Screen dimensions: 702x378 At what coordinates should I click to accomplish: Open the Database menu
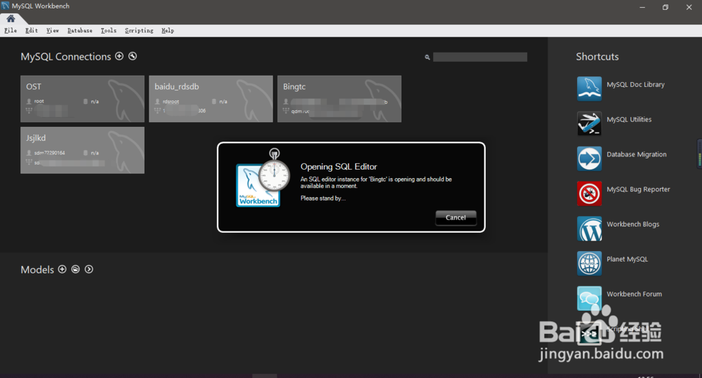point(80,30)
